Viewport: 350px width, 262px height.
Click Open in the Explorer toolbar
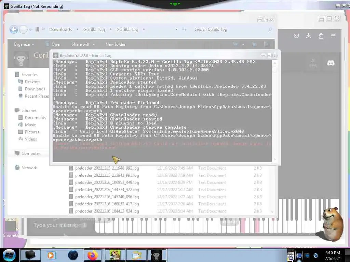pyautogui.click(x=53, y=44)
